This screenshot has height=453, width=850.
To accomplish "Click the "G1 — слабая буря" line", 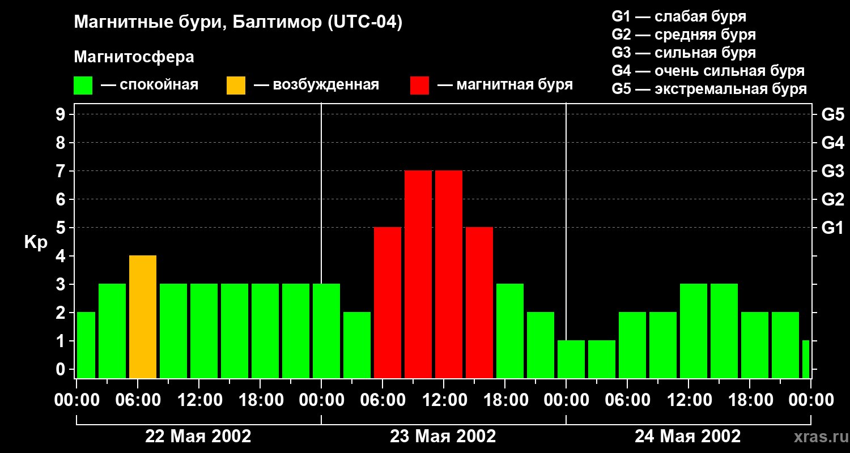I will coord(679,16).
